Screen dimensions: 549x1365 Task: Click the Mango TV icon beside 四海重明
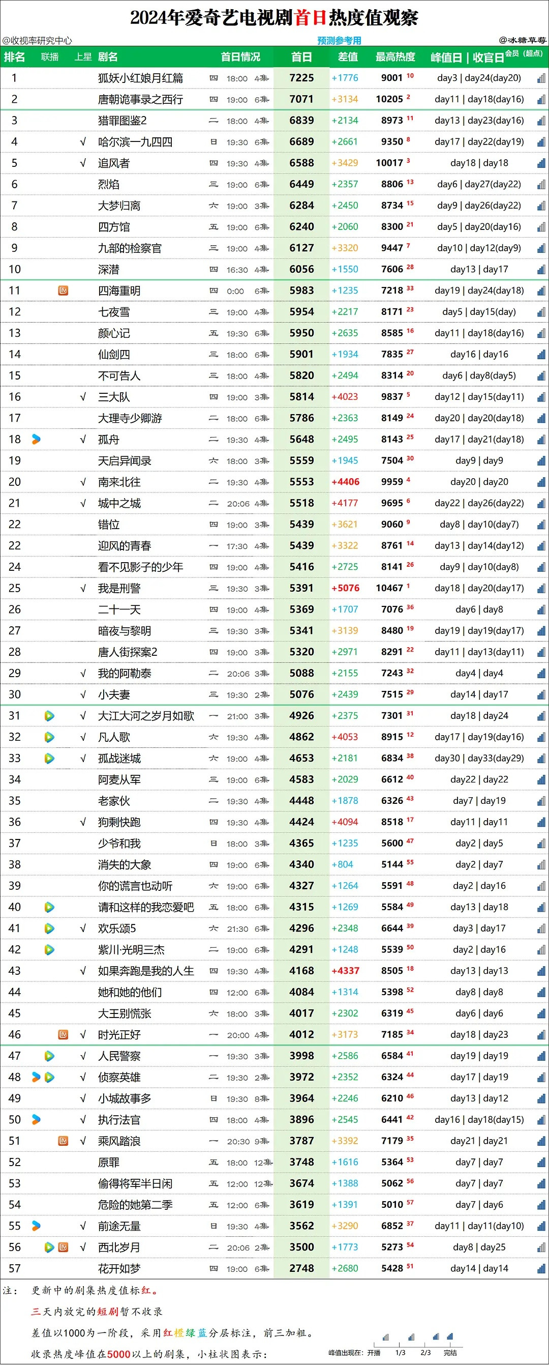tap(63, 291)
